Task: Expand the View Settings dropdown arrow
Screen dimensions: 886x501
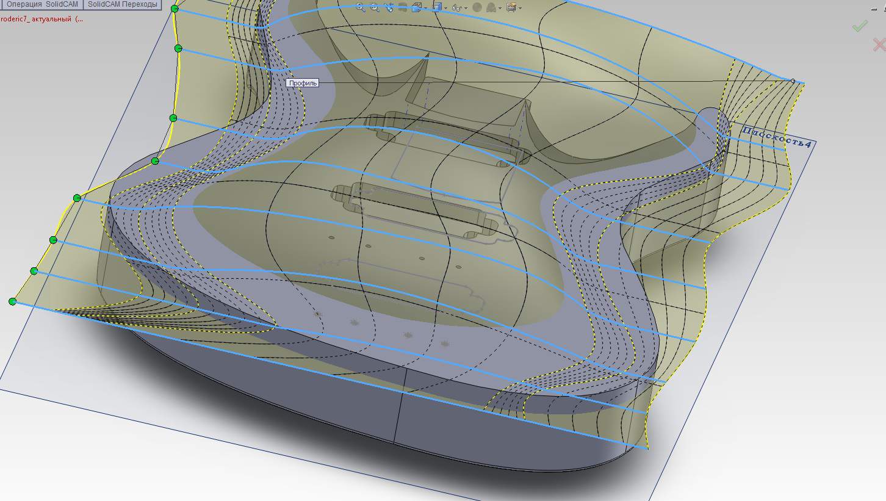Action: [x=519, y=8]
